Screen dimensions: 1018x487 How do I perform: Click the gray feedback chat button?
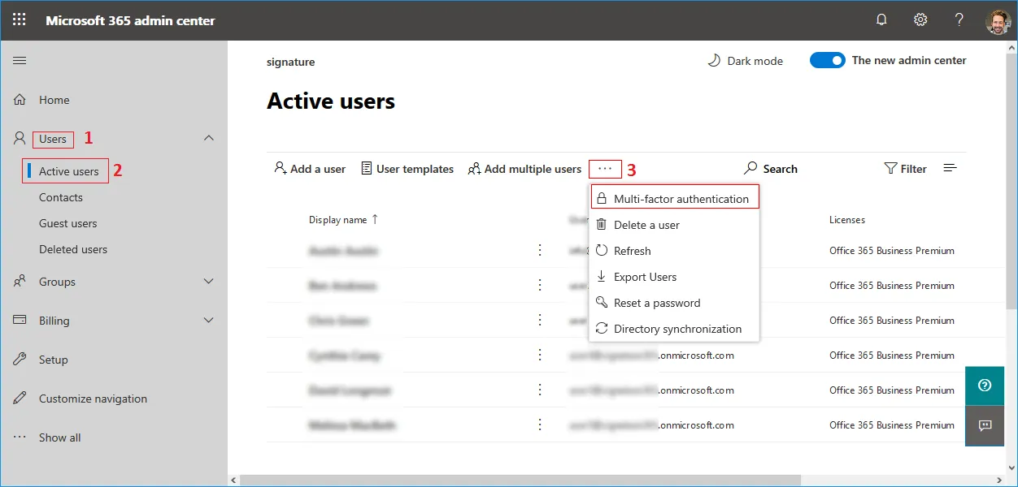(x=985, y=425)
